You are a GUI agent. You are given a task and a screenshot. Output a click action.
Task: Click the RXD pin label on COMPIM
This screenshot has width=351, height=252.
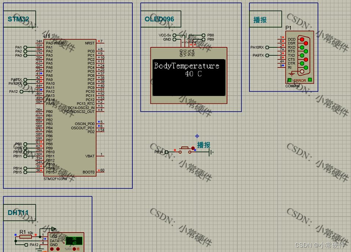point(292,47)
